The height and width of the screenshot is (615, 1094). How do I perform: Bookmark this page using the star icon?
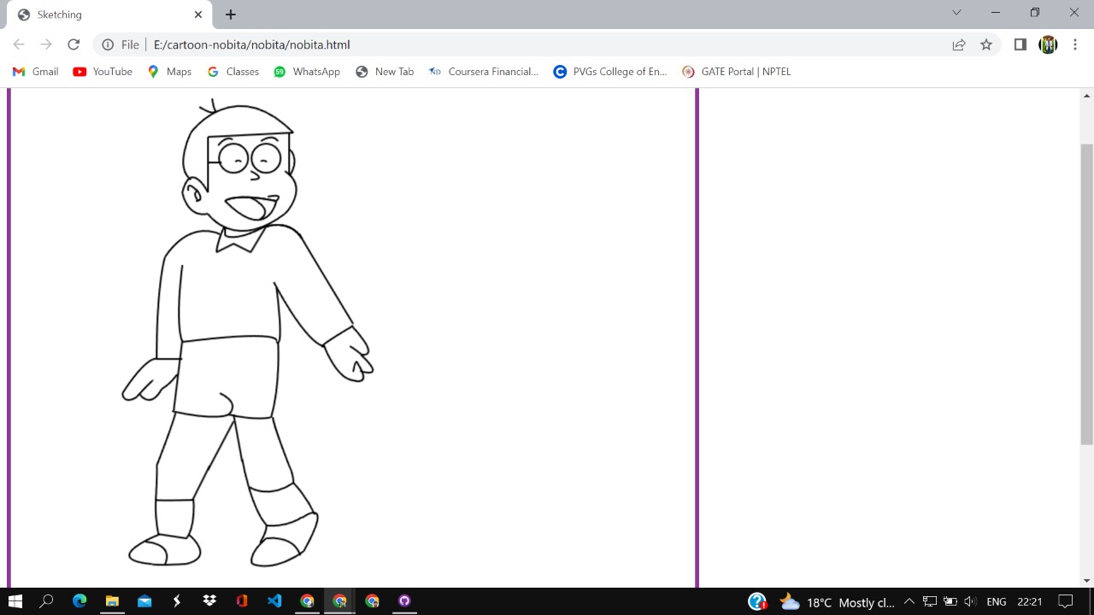coord(986,44)
